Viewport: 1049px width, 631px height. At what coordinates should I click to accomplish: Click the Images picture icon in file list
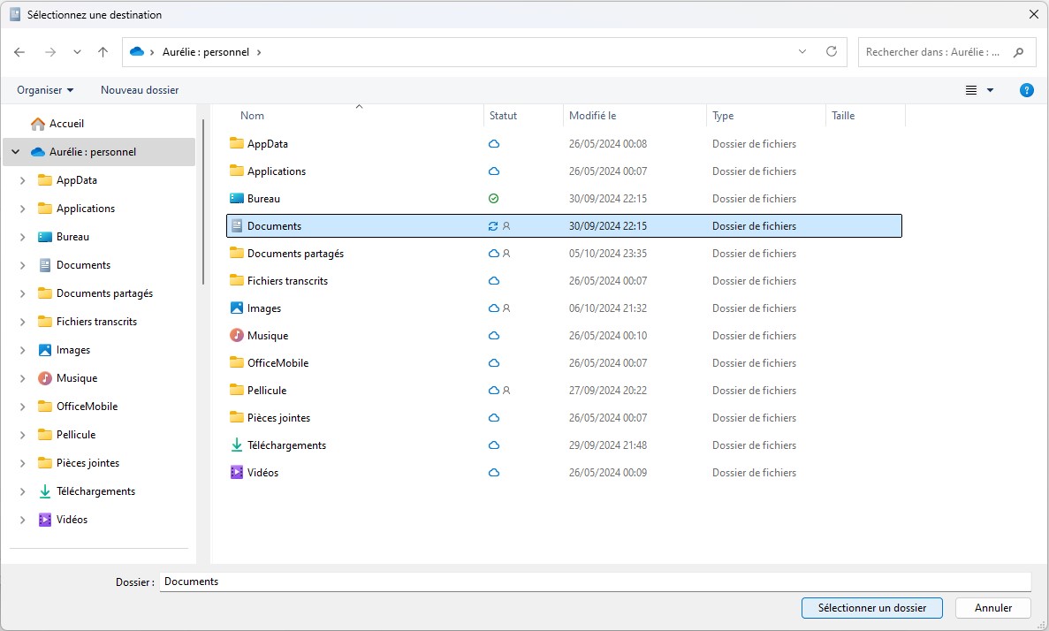point(236,308)
